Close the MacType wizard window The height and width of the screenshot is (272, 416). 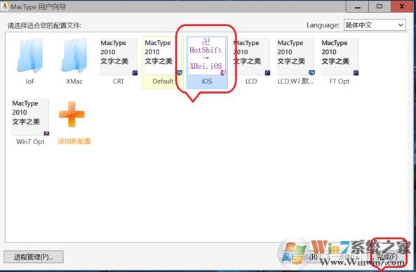(x=402, y=6)
